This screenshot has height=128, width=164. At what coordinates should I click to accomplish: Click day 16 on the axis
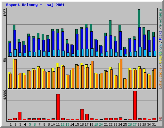(82, 124)
